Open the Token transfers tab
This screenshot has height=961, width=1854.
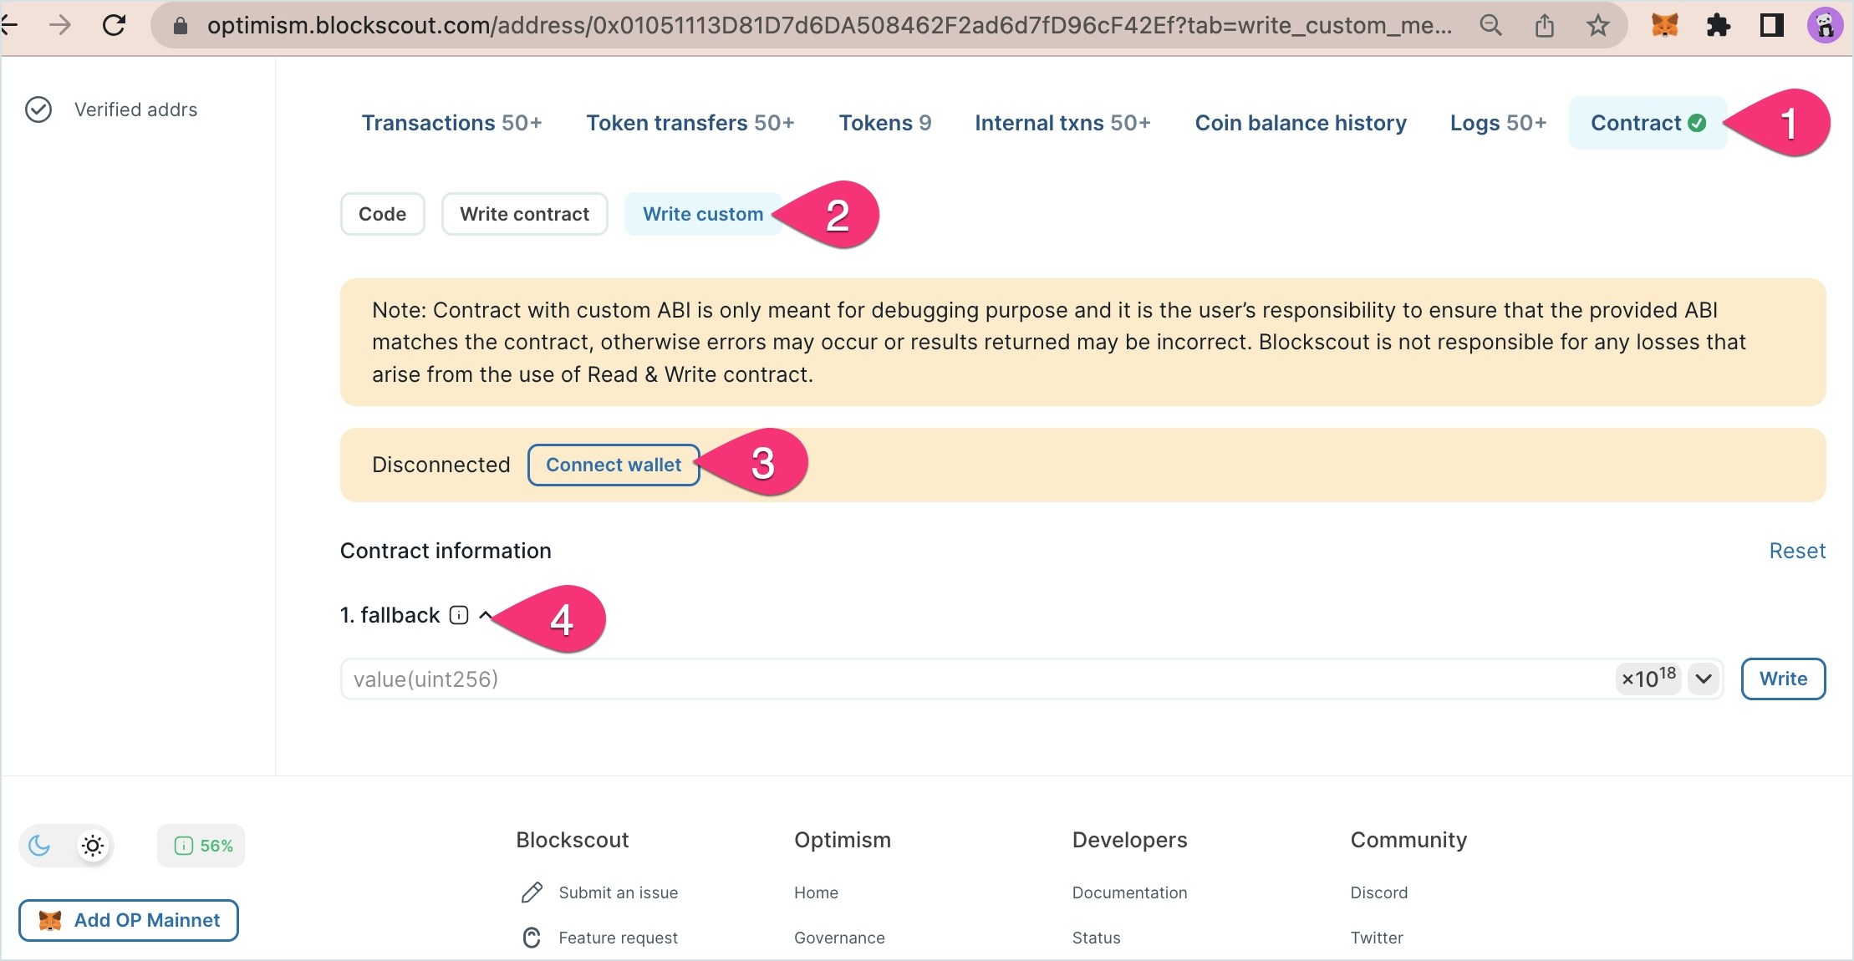click(x=690, y=123)
